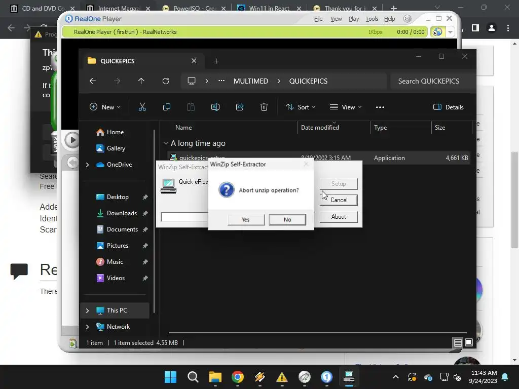Click the RealOne Player play button
This screenshot has height=389, width=519.
[x=71, y=140]
